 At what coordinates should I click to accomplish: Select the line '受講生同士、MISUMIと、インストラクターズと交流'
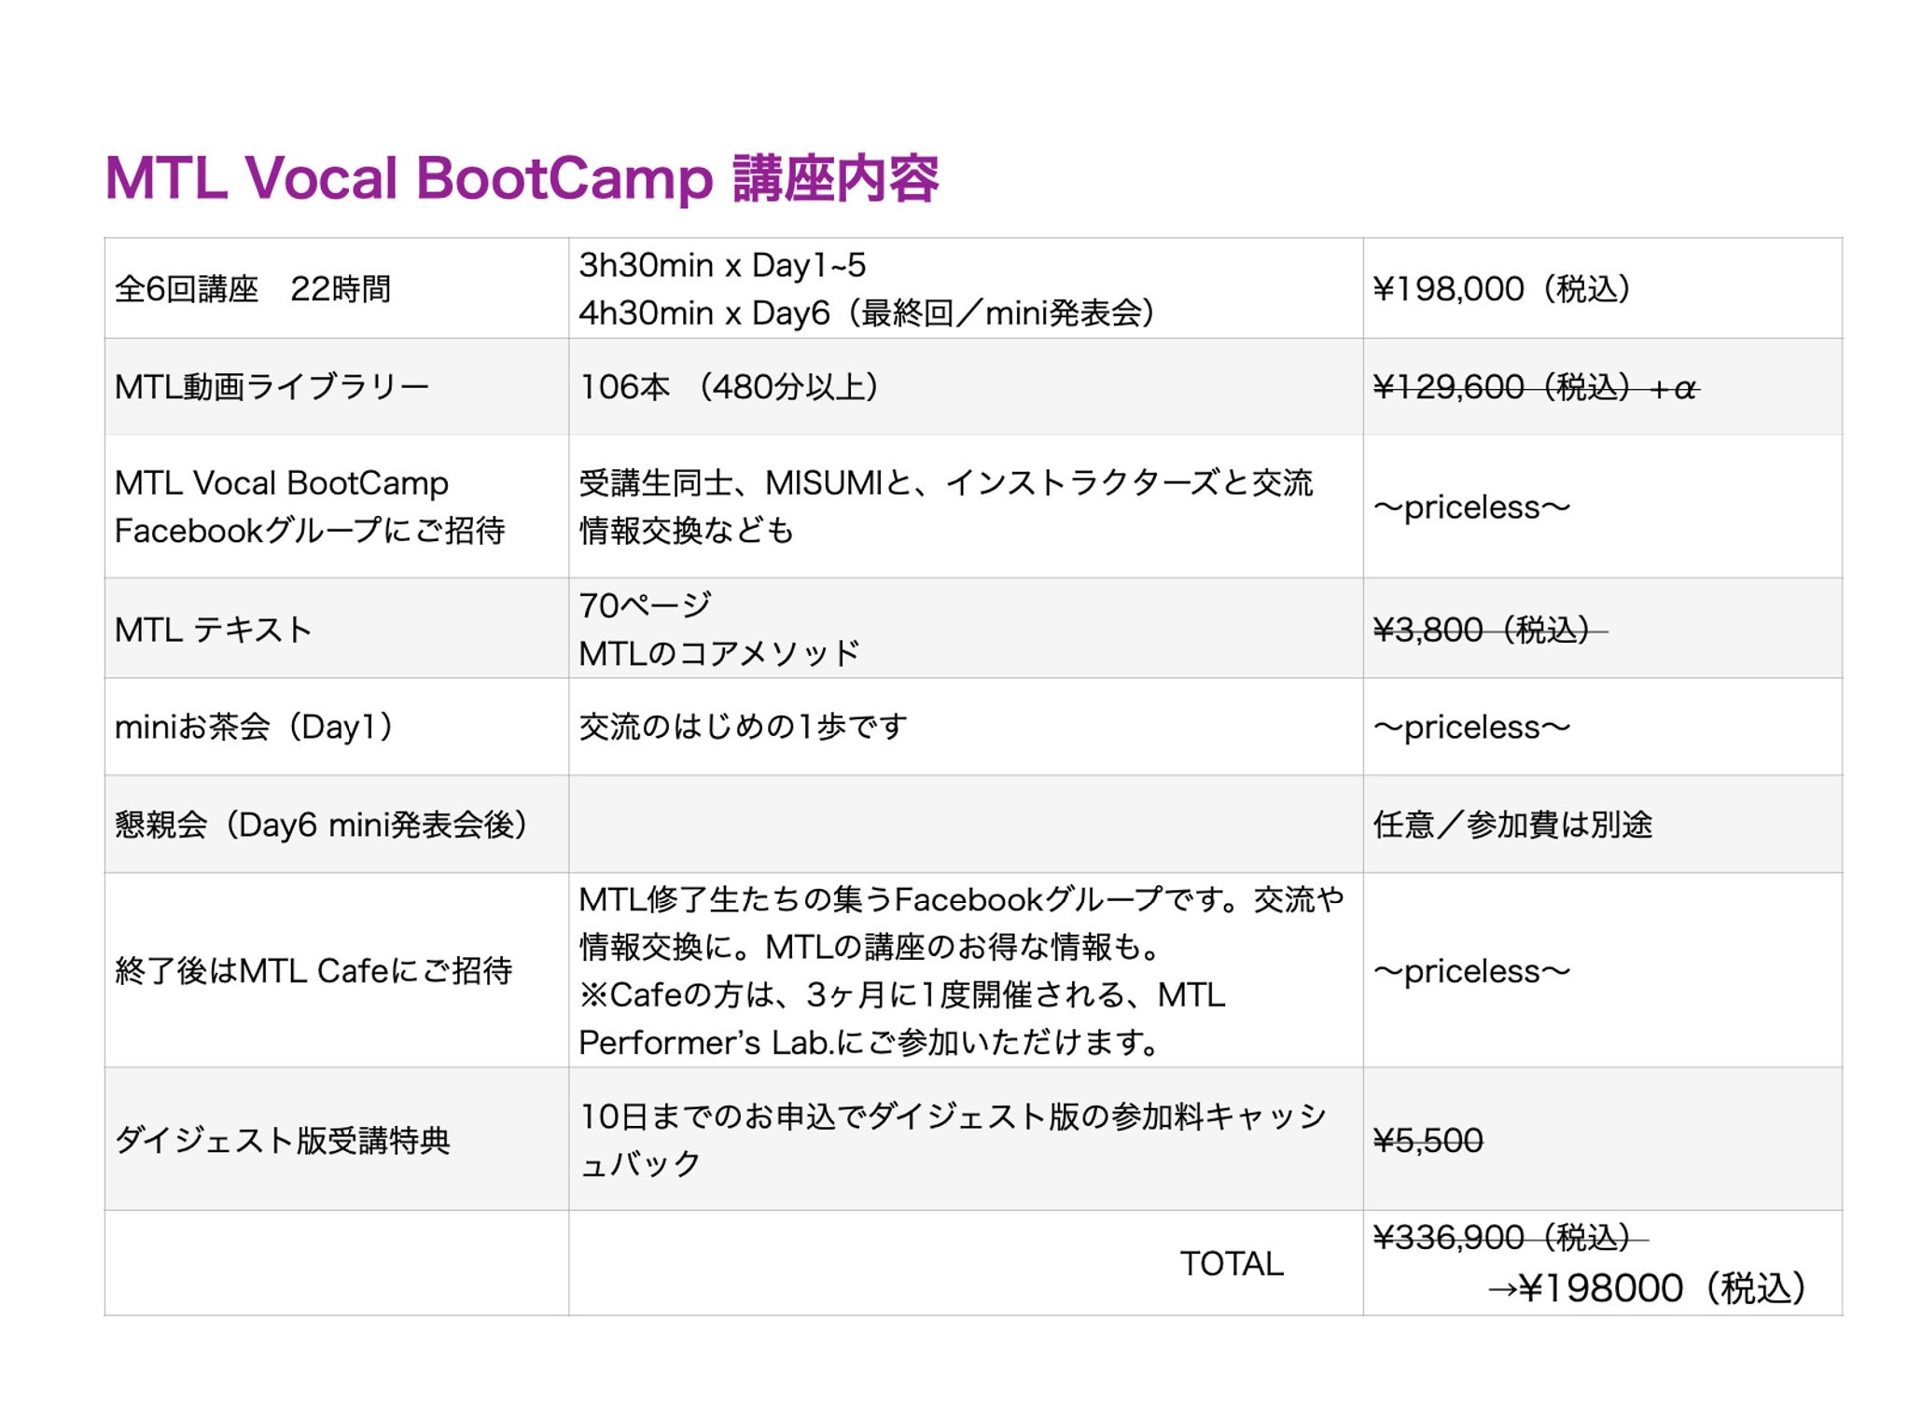click(x=946, y=483)
